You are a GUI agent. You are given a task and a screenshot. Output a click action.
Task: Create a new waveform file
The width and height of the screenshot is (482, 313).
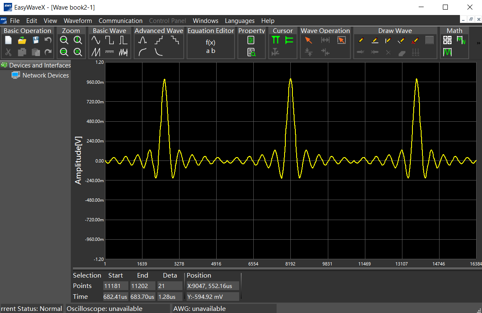(x=8, y=40)
